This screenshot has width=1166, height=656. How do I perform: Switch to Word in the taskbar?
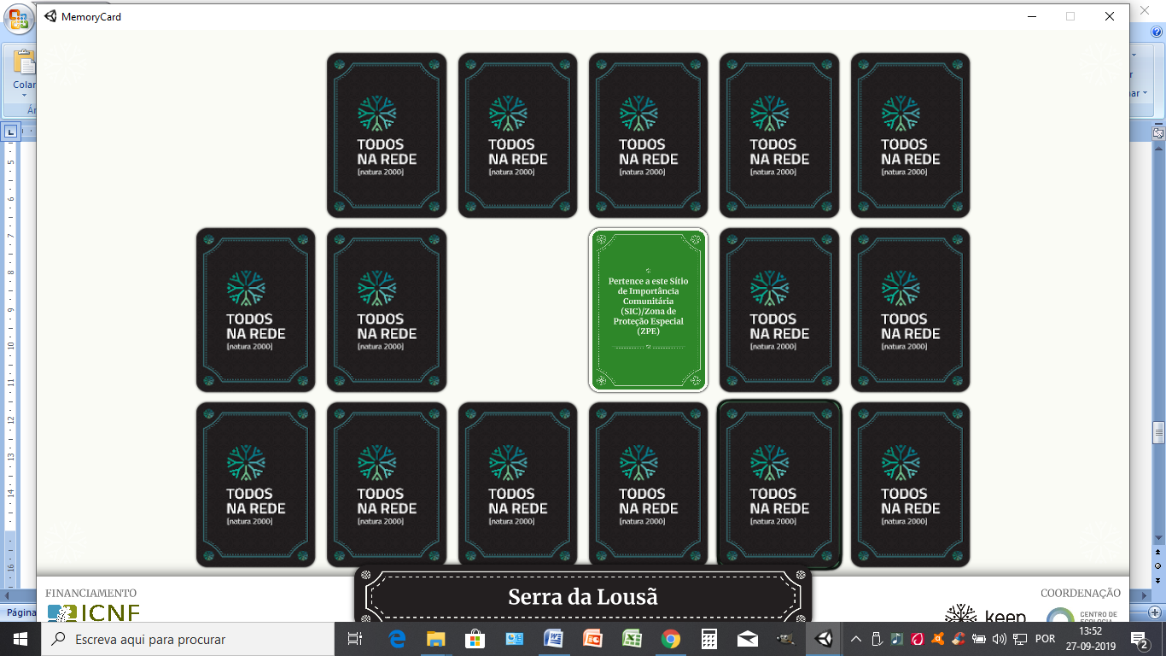(553, 639)
